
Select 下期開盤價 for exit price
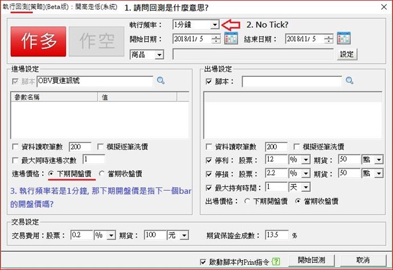coord(247,201)
